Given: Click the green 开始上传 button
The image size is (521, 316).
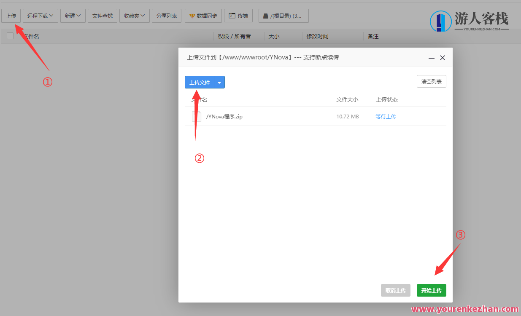Looking at the screenshot, I should coord(431,290).
